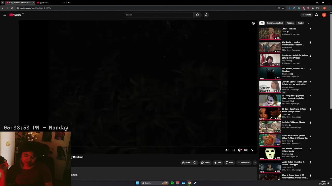
Task: Open the JMSN - So Badly thumbnail
Action: pyautogui.click(x=270, y=34)
